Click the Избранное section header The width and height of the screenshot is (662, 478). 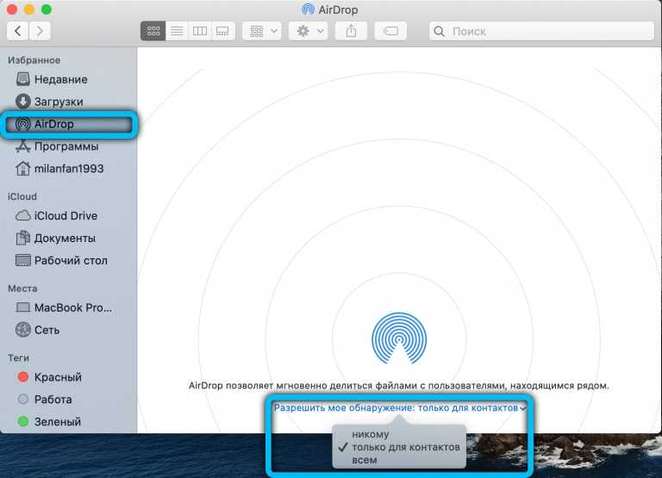(x=34, y=60)
